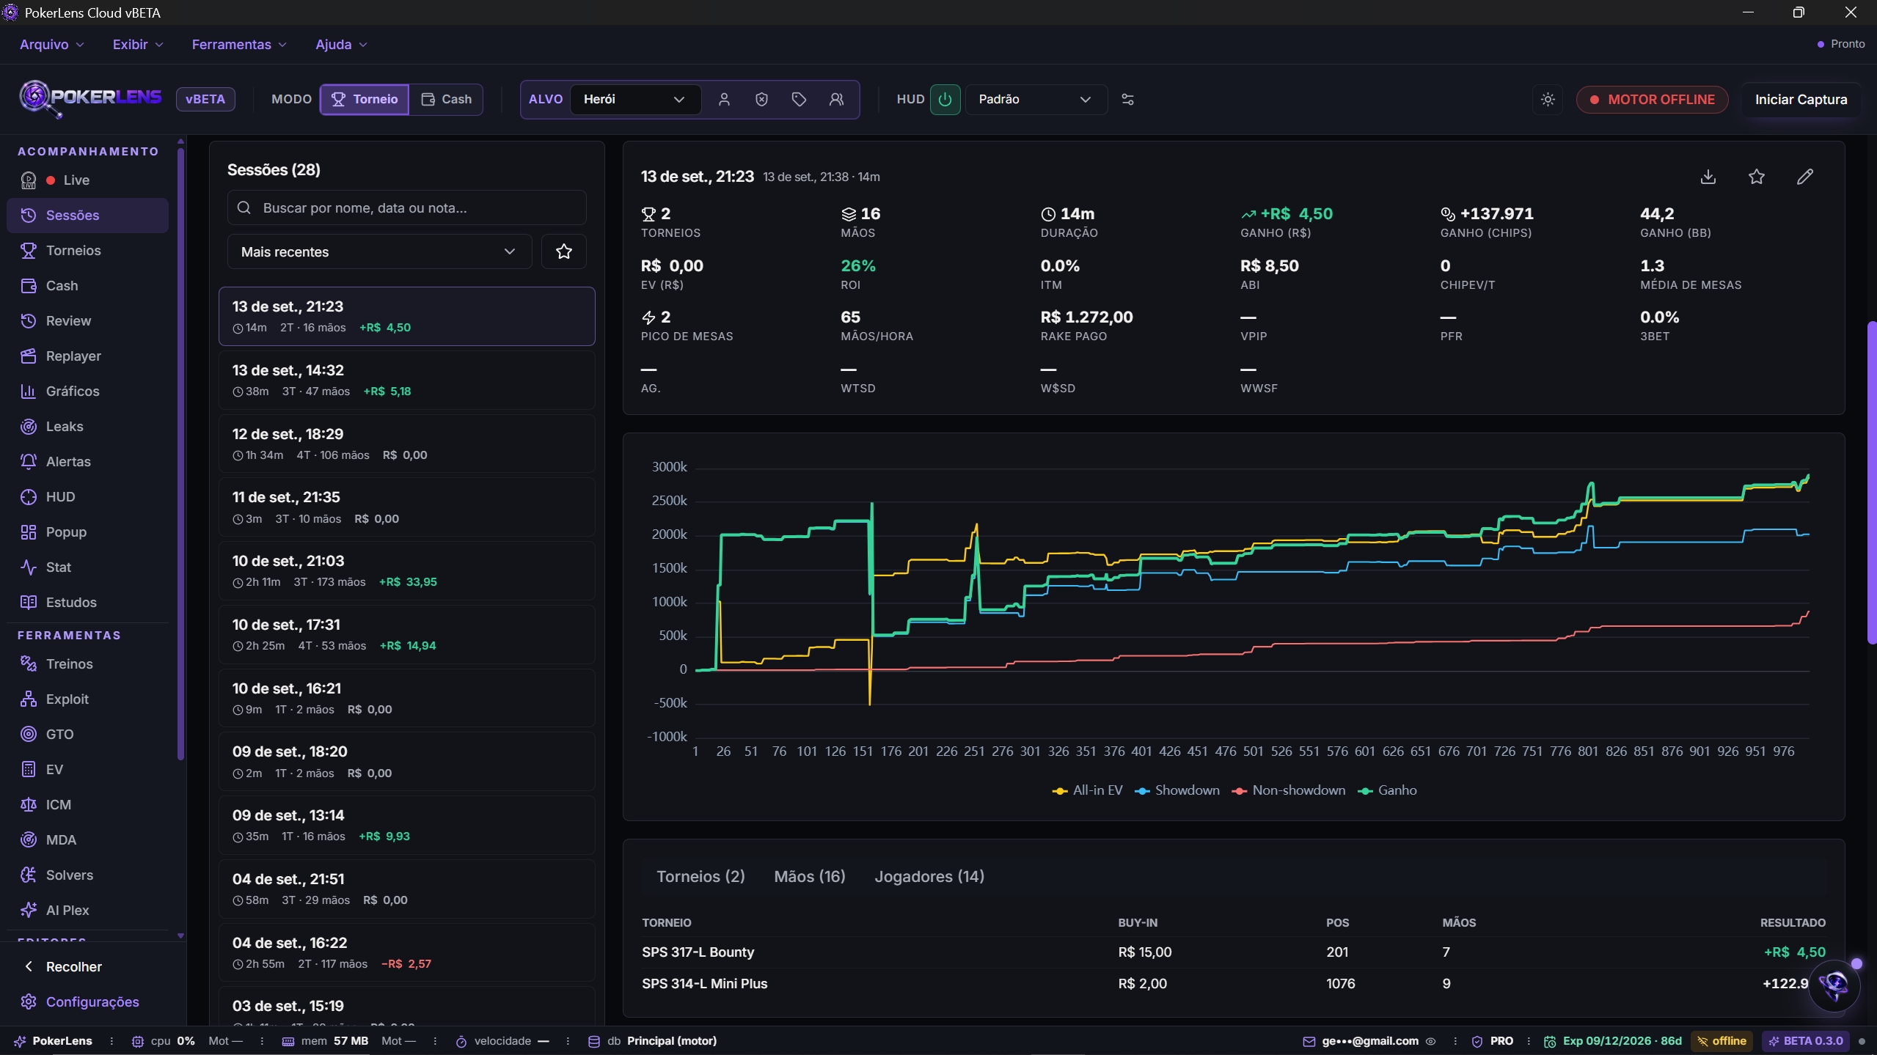Expand the Herói target dropdown
This screenshot has height=1055, width=1877.
pos(634,100)
